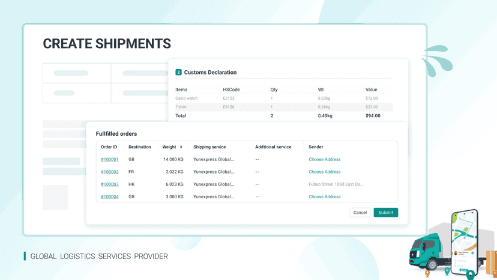Select the Destination column header
Viewport: 497px width, 280px height.
[x=139, y=147]
